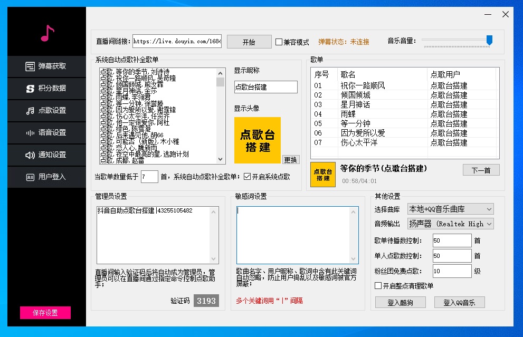Viewport: 523px width, 337px height.
Task: Click the 点歌设置 music note icon
Action: pos(30,111)
